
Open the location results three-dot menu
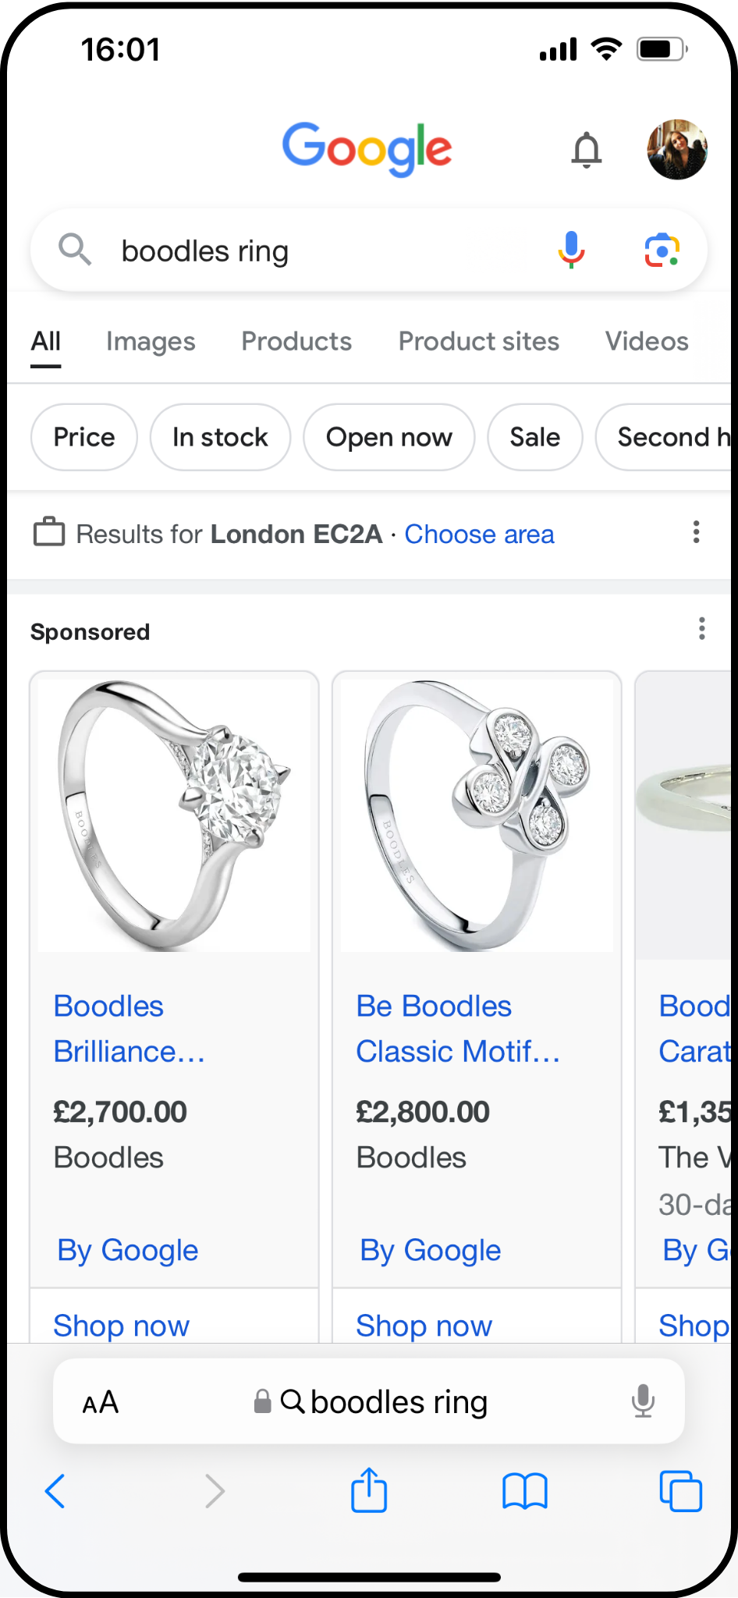pos(696,532)
